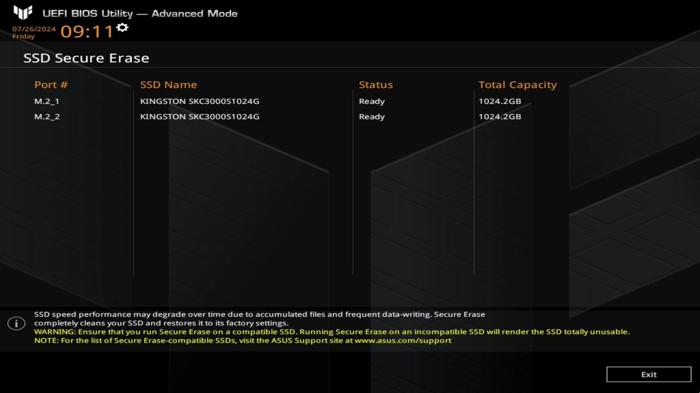Click the 07/26/2024 date text
The height and width of the screenshot is (393, 700).
(x=34, y=29)
